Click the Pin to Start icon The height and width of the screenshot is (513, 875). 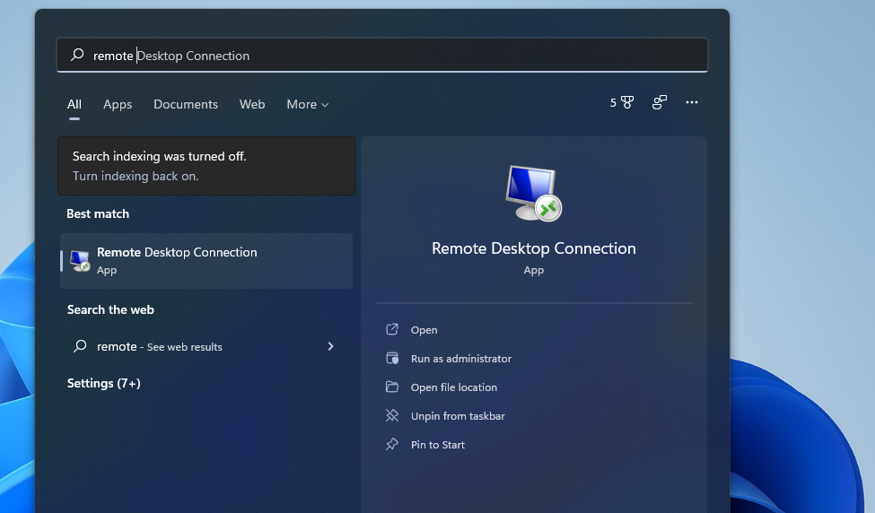click(x=392, y=445)
